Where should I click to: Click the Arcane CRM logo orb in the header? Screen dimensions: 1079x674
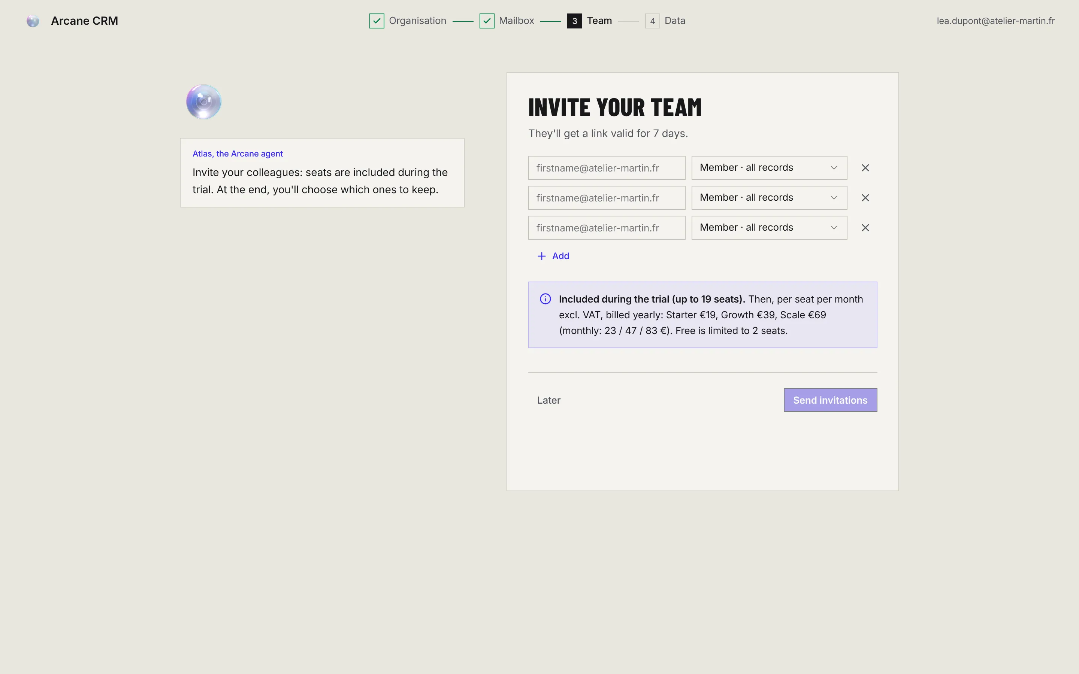[x=33, y=21]
